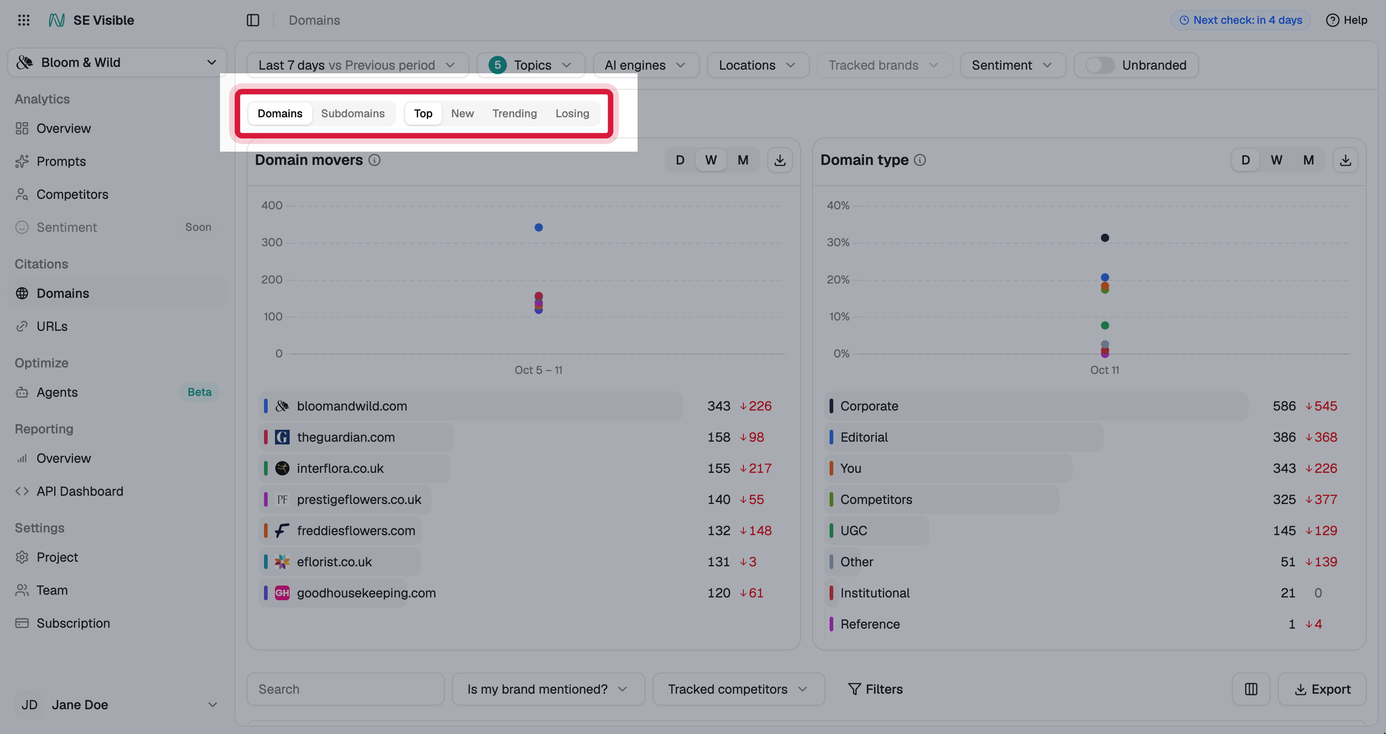Show Domain movers info tooltip icon
Image resolution: width=1386 pixels, height=734 pixels.
point(374,160)
